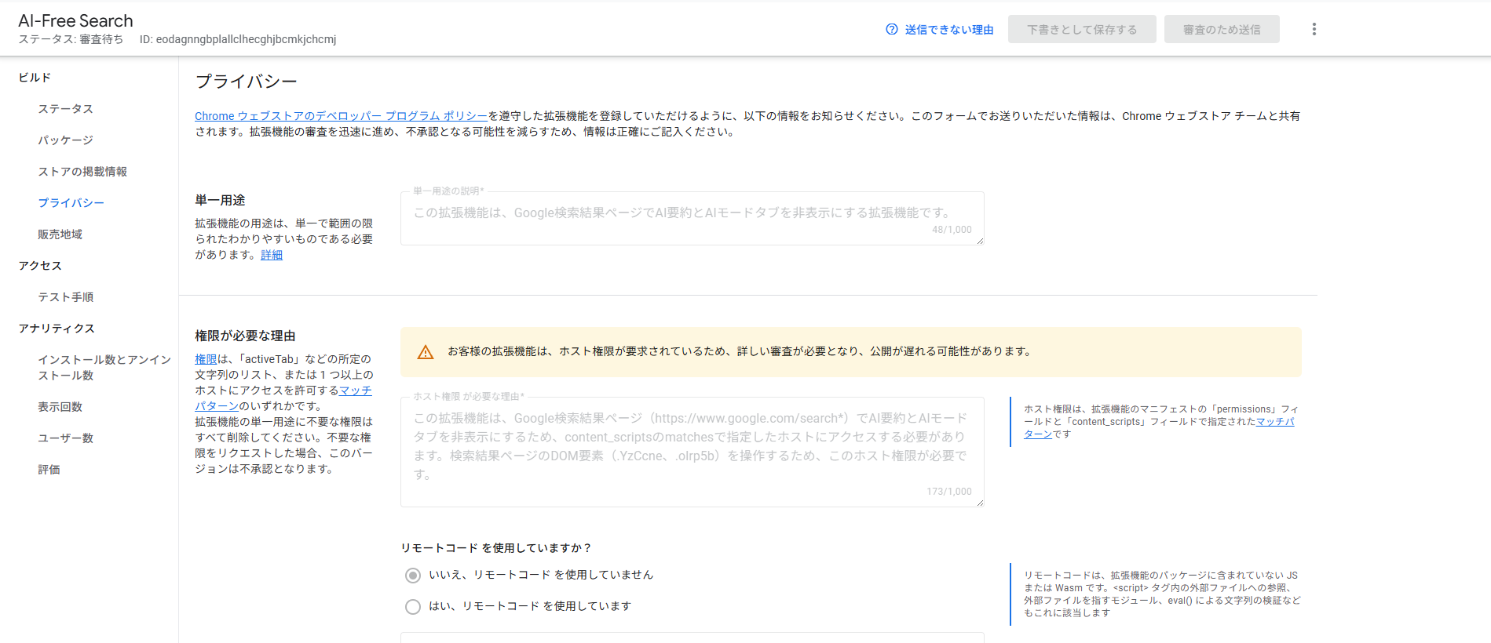Click the extension ID text
The image size is (1491, 643).
(x=238, y=39)
